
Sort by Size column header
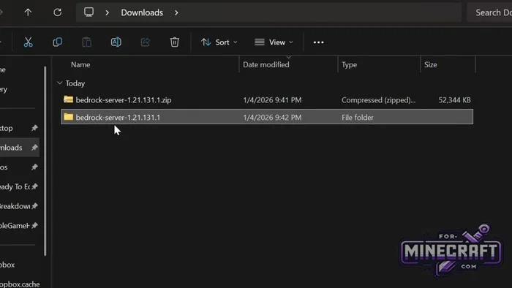(430, 64)
